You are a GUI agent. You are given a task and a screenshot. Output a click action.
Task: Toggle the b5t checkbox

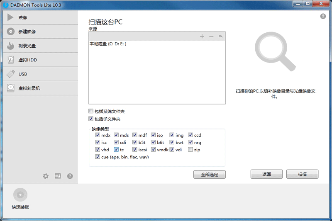tap(134, 142)
